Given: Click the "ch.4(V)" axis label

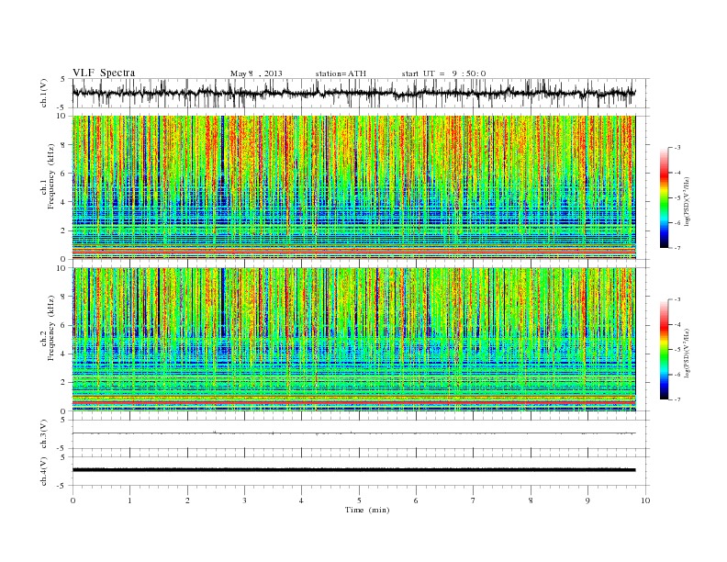Looking at the screenshot, I should tap(44, 471).
